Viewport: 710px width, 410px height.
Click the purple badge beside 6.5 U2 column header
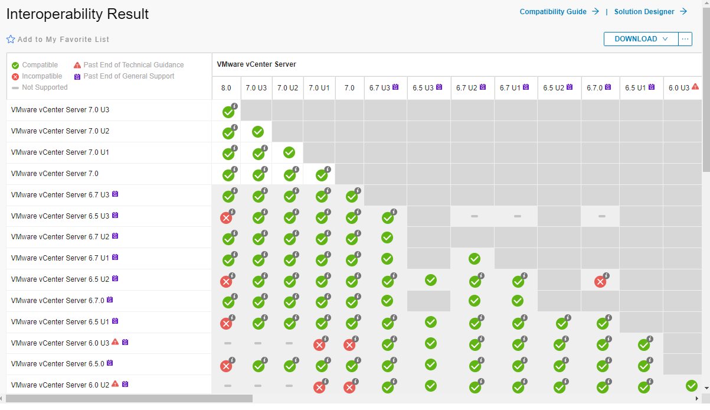(x=570, y=87)
